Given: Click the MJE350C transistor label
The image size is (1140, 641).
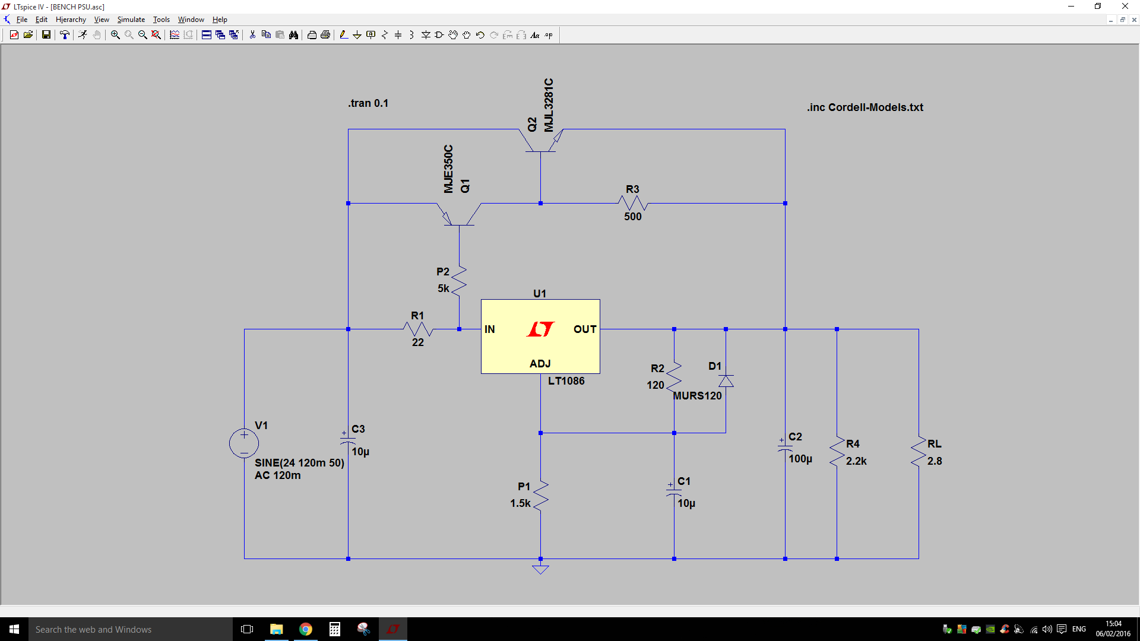Looking at the screenshot, I should [448, 169].
